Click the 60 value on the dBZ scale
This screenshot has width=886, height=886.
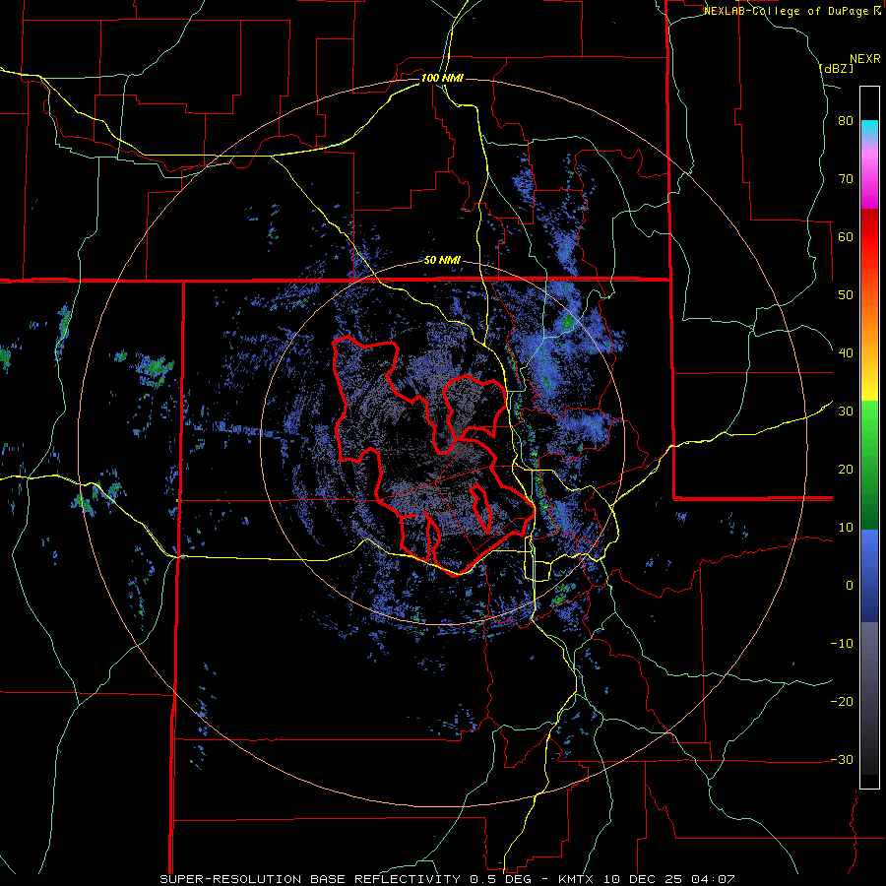(x=846, y=236)
